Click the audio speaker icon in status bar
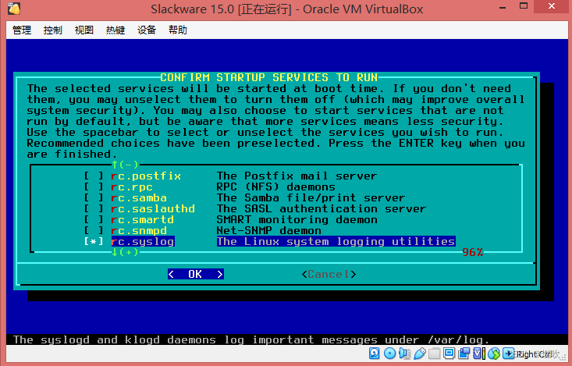 pyautogui.click(x=404, y=353)
